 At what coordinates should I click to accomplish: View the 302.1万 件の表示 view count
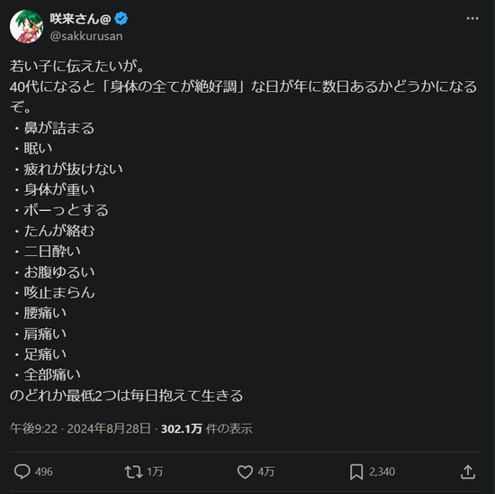(x=206, y=429)
